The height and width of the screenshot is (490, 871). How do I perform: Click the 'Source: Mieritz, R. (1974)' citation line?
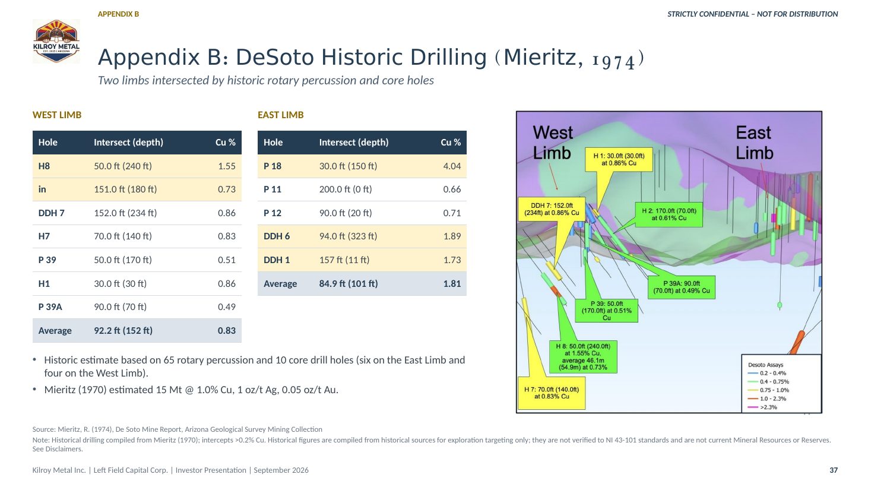[x=178, y=429]
